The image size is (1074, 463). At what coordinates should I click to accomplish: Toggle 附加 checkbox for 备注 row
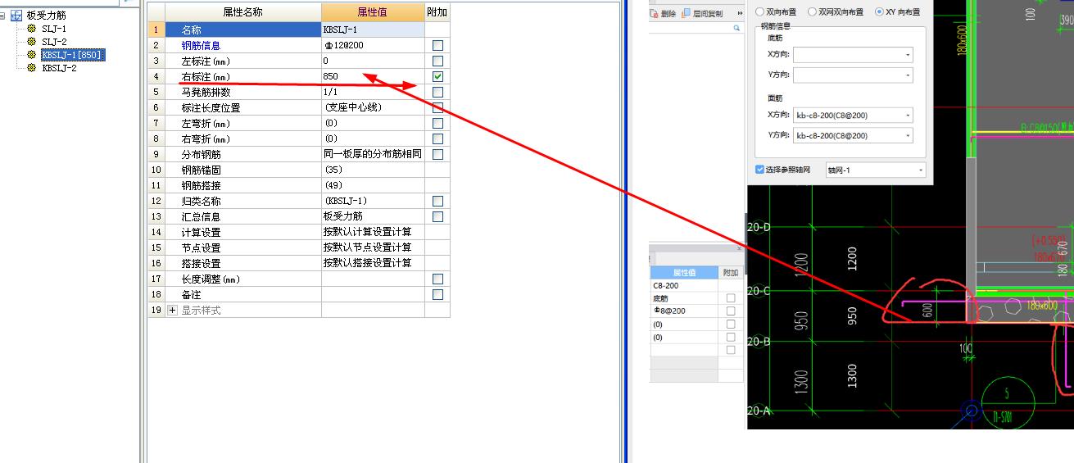pos(437,294)
